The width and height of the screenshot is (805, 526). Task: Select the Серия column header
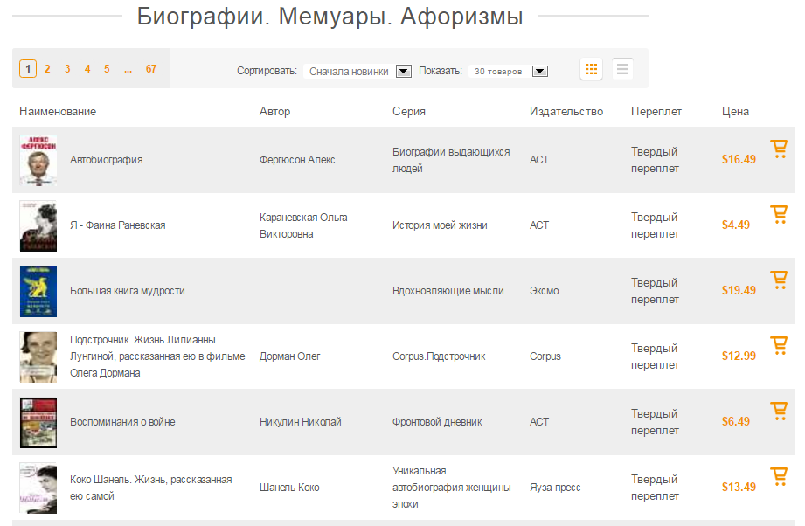(409, 111)
